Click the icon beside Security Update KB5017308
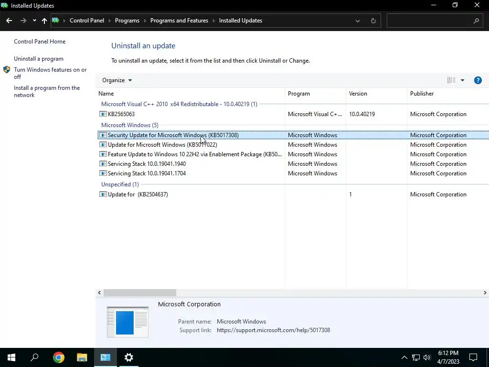The image size is (489, 367). pos(103,135)
